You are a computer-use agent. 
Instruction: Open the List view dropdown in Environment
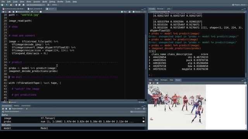pos(138,109)
